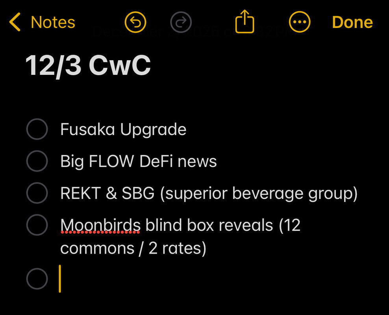
Task: Click the misspelled word Moonbirds
Action: click(100, 225)
